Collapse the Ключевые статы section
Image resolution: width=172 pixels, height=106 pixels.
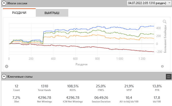coord(4,77)
